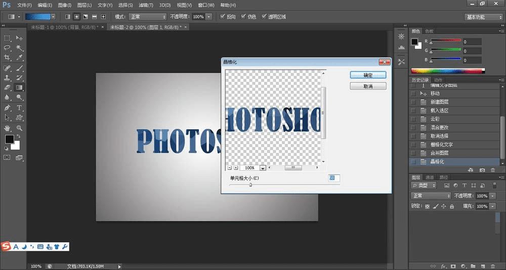Switch to the 通道 (Channels) tab
Viewport: 506px width, 270px height.
(x=429, y=177)
